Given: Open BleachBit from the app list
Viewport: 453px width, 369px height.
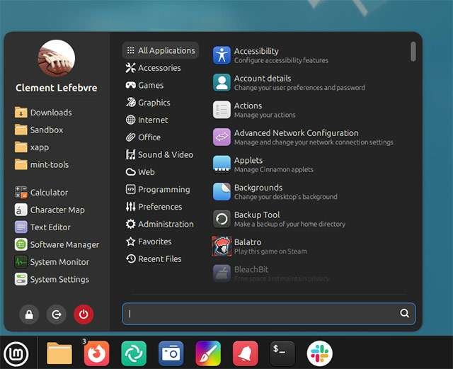Looking at the screenshot, I should pos(309,273).
